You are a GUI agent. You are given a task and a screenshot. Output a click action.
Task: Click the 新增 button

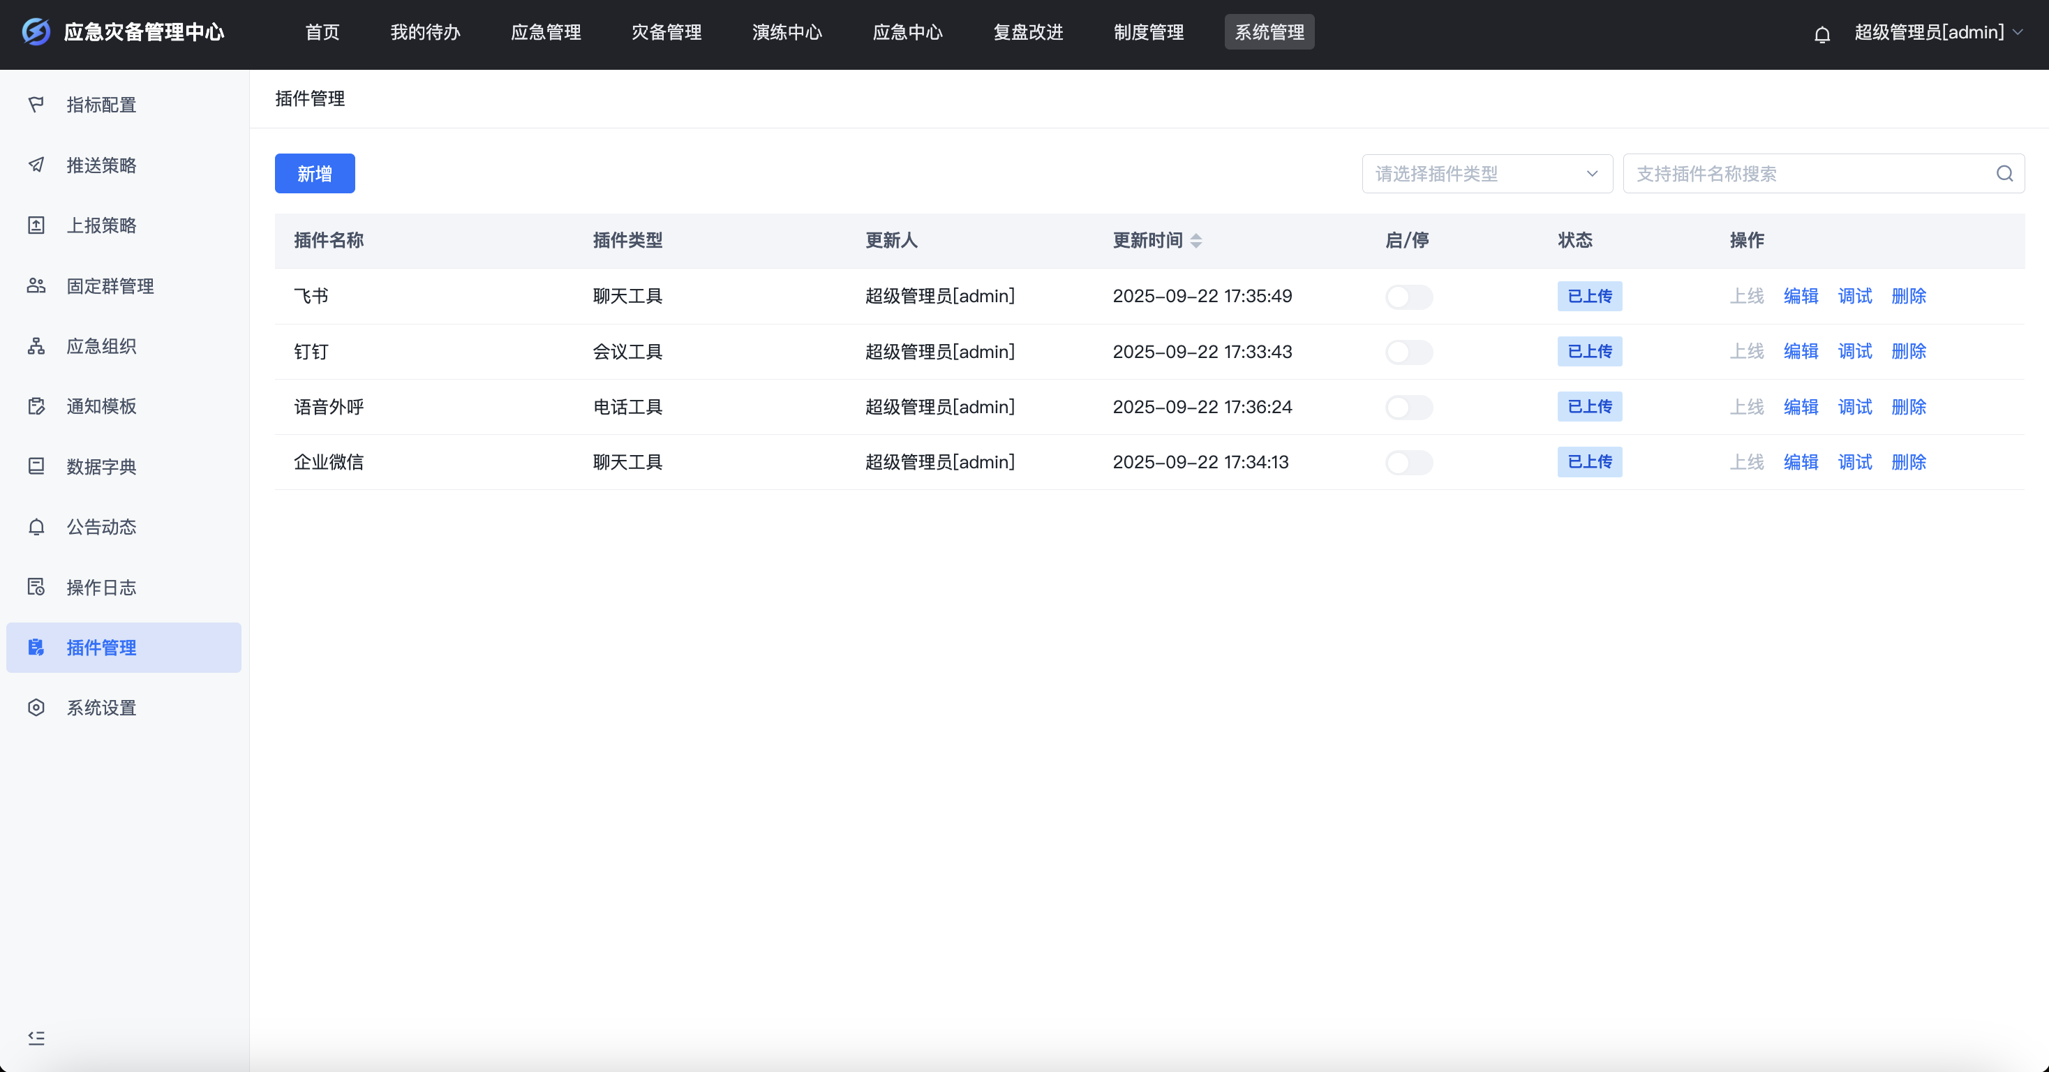tap(314, 173)
